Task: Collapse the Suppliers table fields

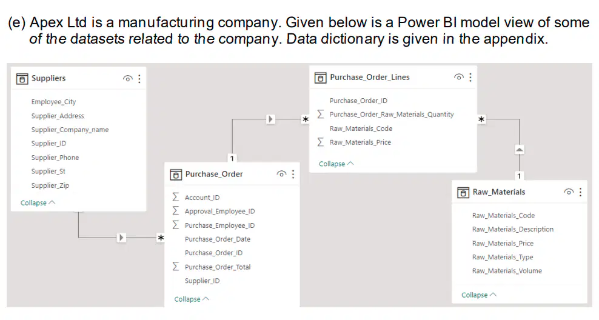Action: click(x=38, y=203)
